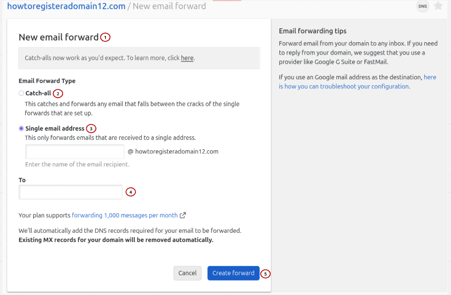Star this domain as favorite
This screenshot has height=295, width=451.
tap(438, 6)
